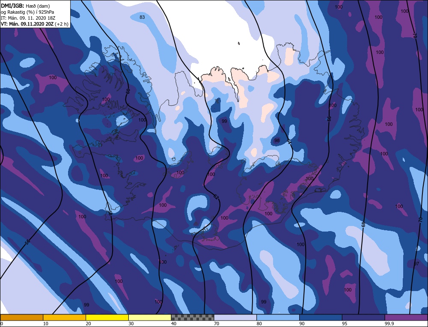Click the purple legend swatch above 99.9
This screenshot has width=428, height=327.
406,317
